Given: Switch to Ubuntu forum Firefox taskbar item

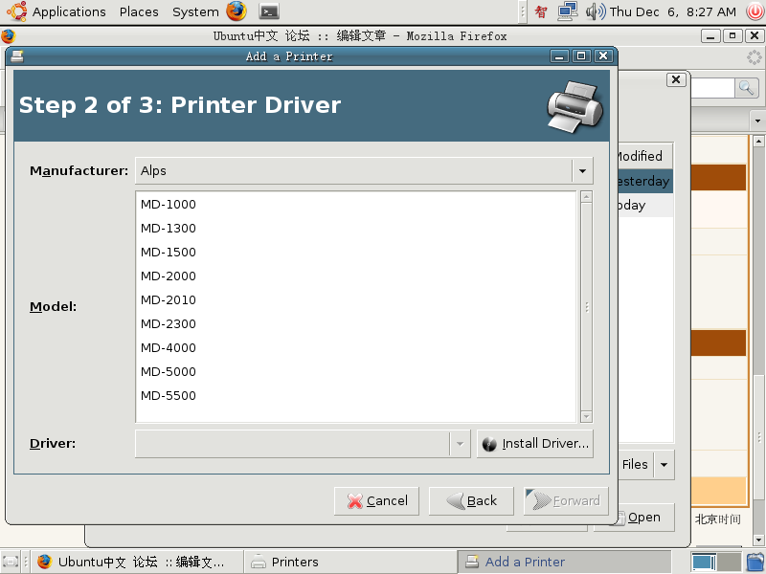Looking at the screenshot, I should pyautogui.click(x=136, y=562).
